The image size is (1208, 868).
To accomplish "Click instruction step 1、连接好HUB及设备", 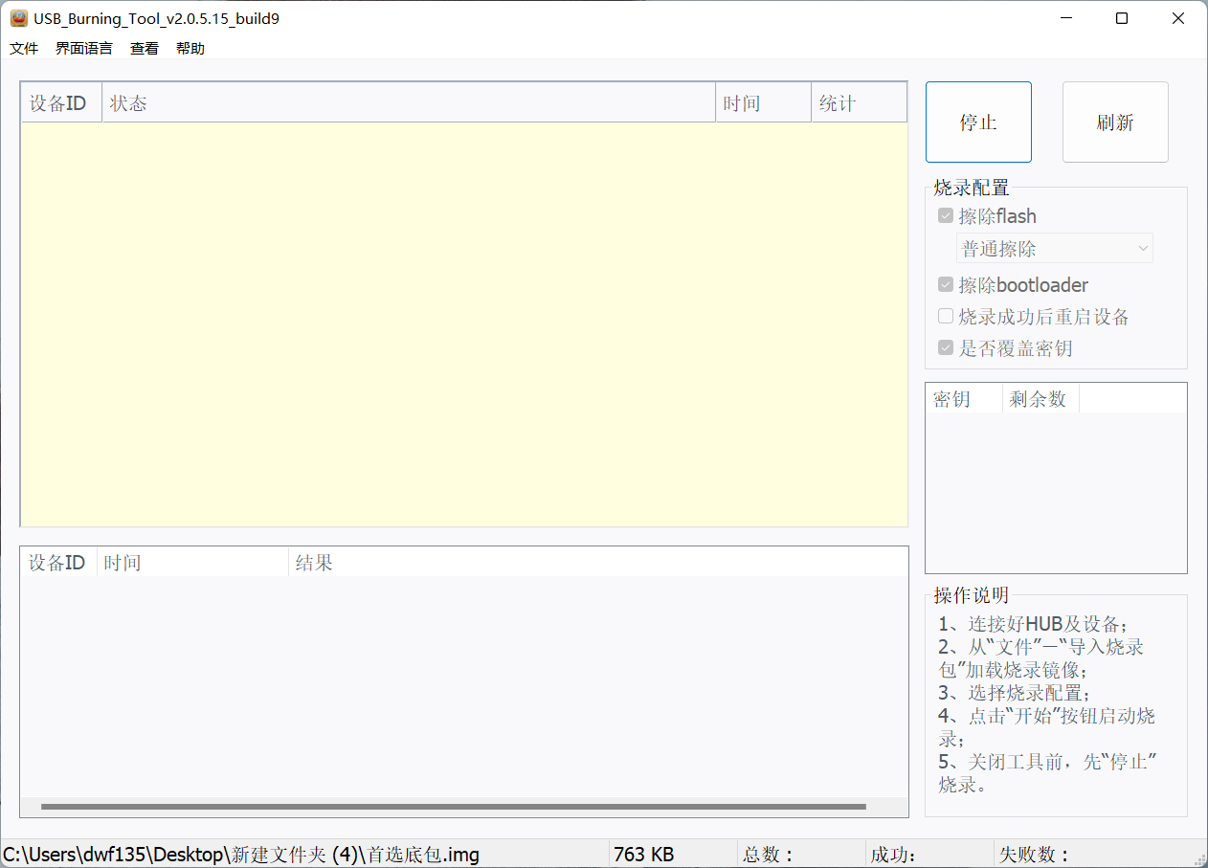I will pyautogui.click(x=1034, y=624).
